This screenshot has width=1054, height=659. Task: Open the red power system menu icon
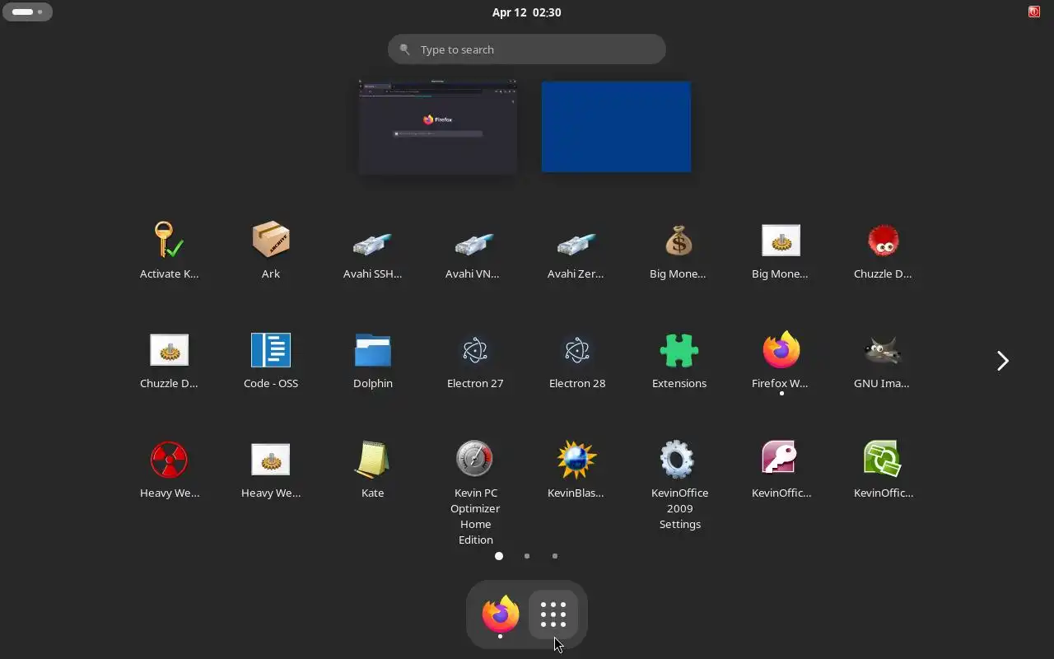coord(1034,12)
